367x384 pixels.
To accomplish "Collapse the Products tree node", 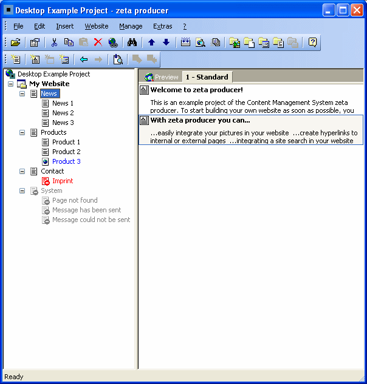I will (x=22, y=132).
